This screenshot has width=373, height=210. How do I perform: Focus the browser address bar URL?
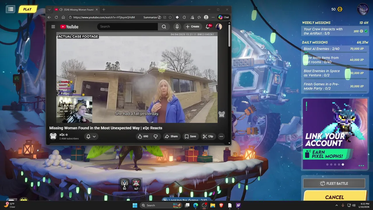click(104, 17)
